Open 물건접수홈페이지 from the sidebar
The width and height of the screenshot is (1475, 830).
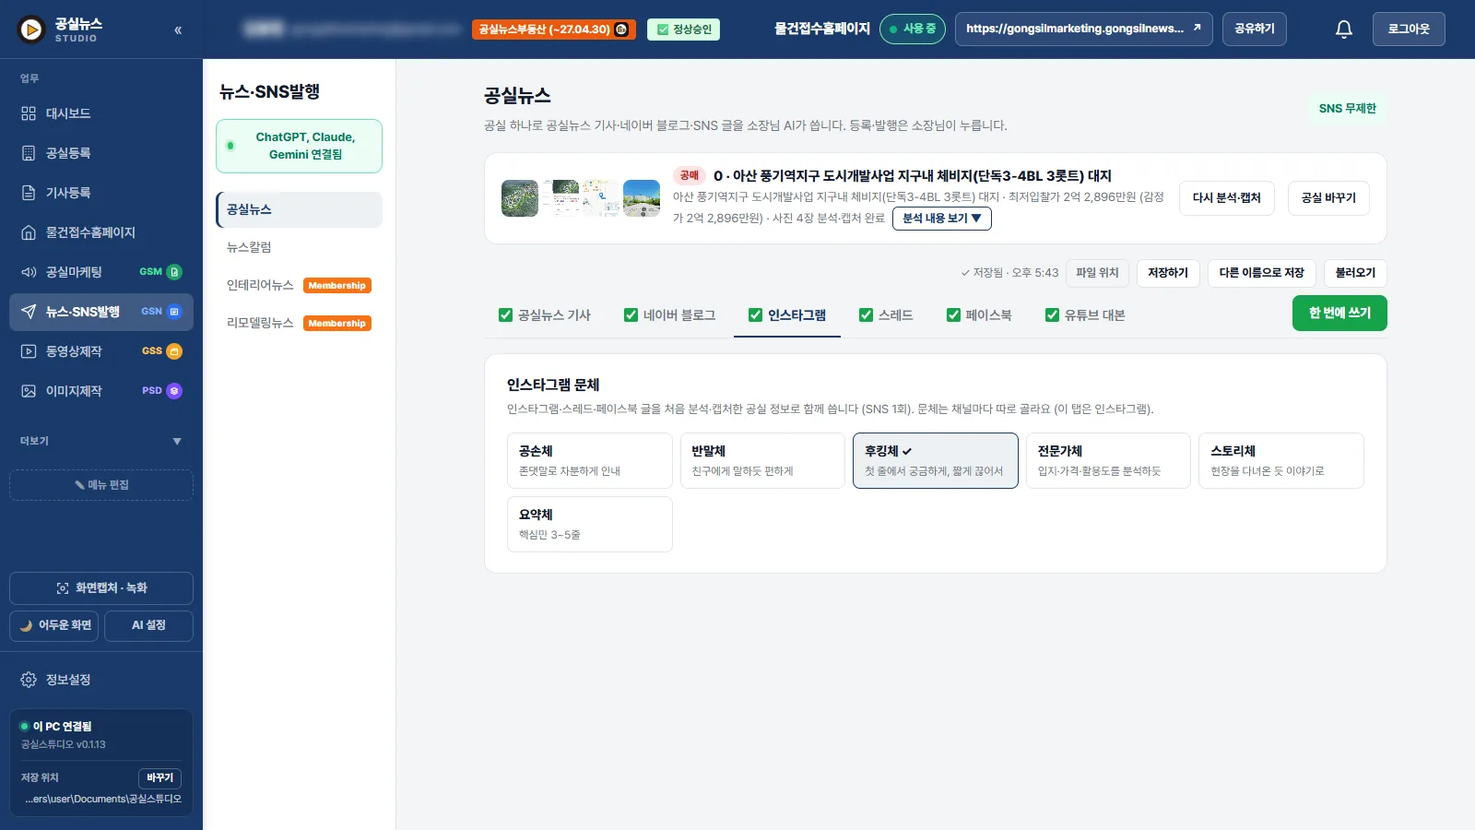click(x=101, y=232)
